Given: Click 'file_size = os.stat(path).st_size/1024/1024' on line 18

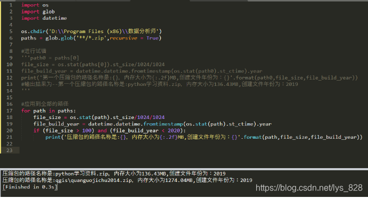Looking at the screenshot, I should (x=99, y=117).
